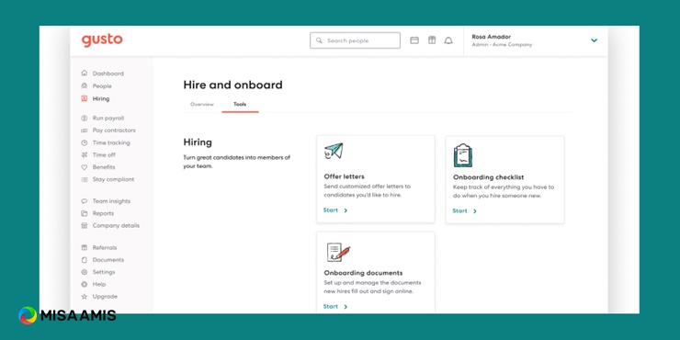Click the Admin - Acme Company subtitle
The height and width of the screenshot is (340, 680).
coord(502,45)
